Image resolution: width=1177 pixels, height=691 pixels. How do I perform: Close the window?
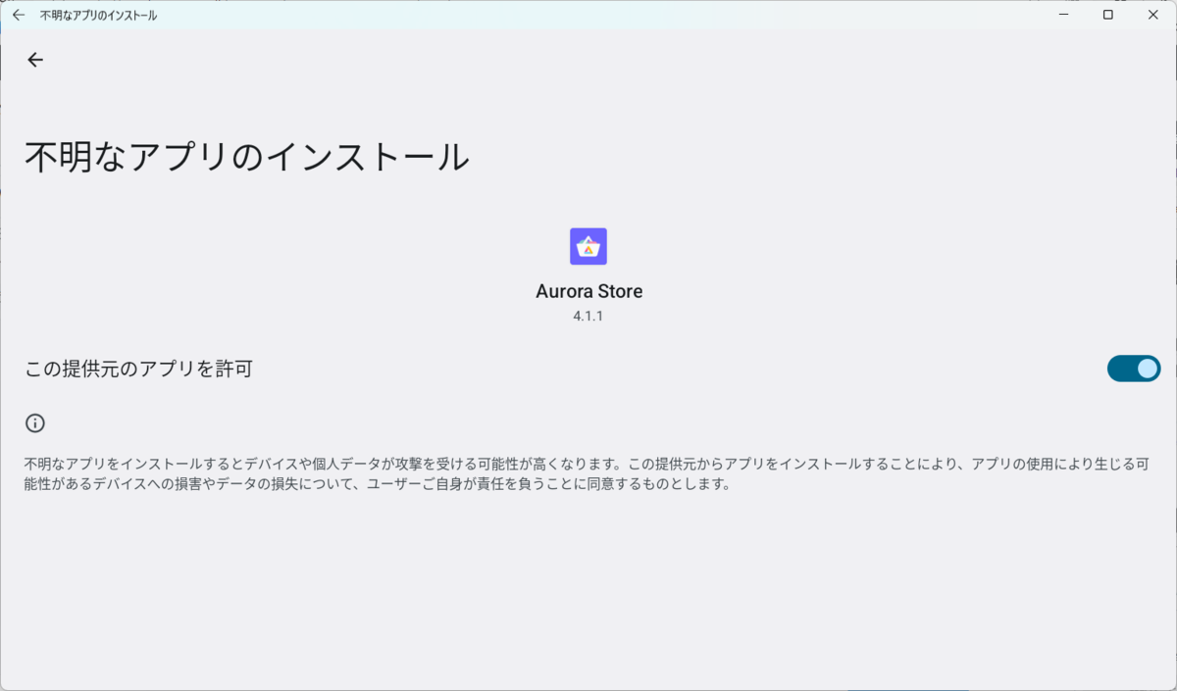tap(1152, 15)
